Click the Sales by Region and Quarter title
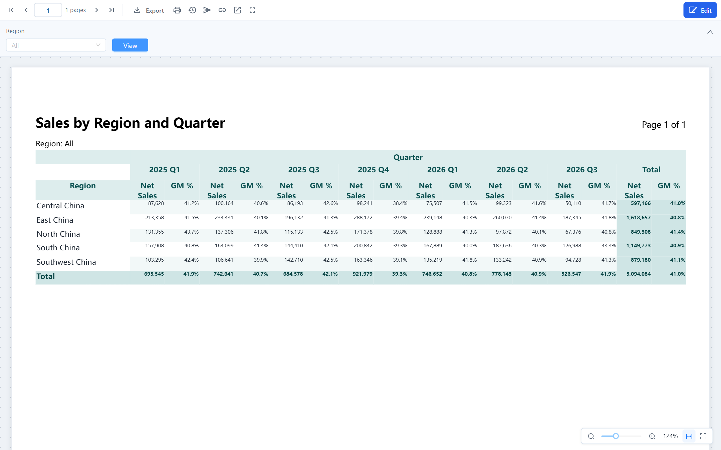Viewport: 721px width, 450px height. click(x=131, y=123)
